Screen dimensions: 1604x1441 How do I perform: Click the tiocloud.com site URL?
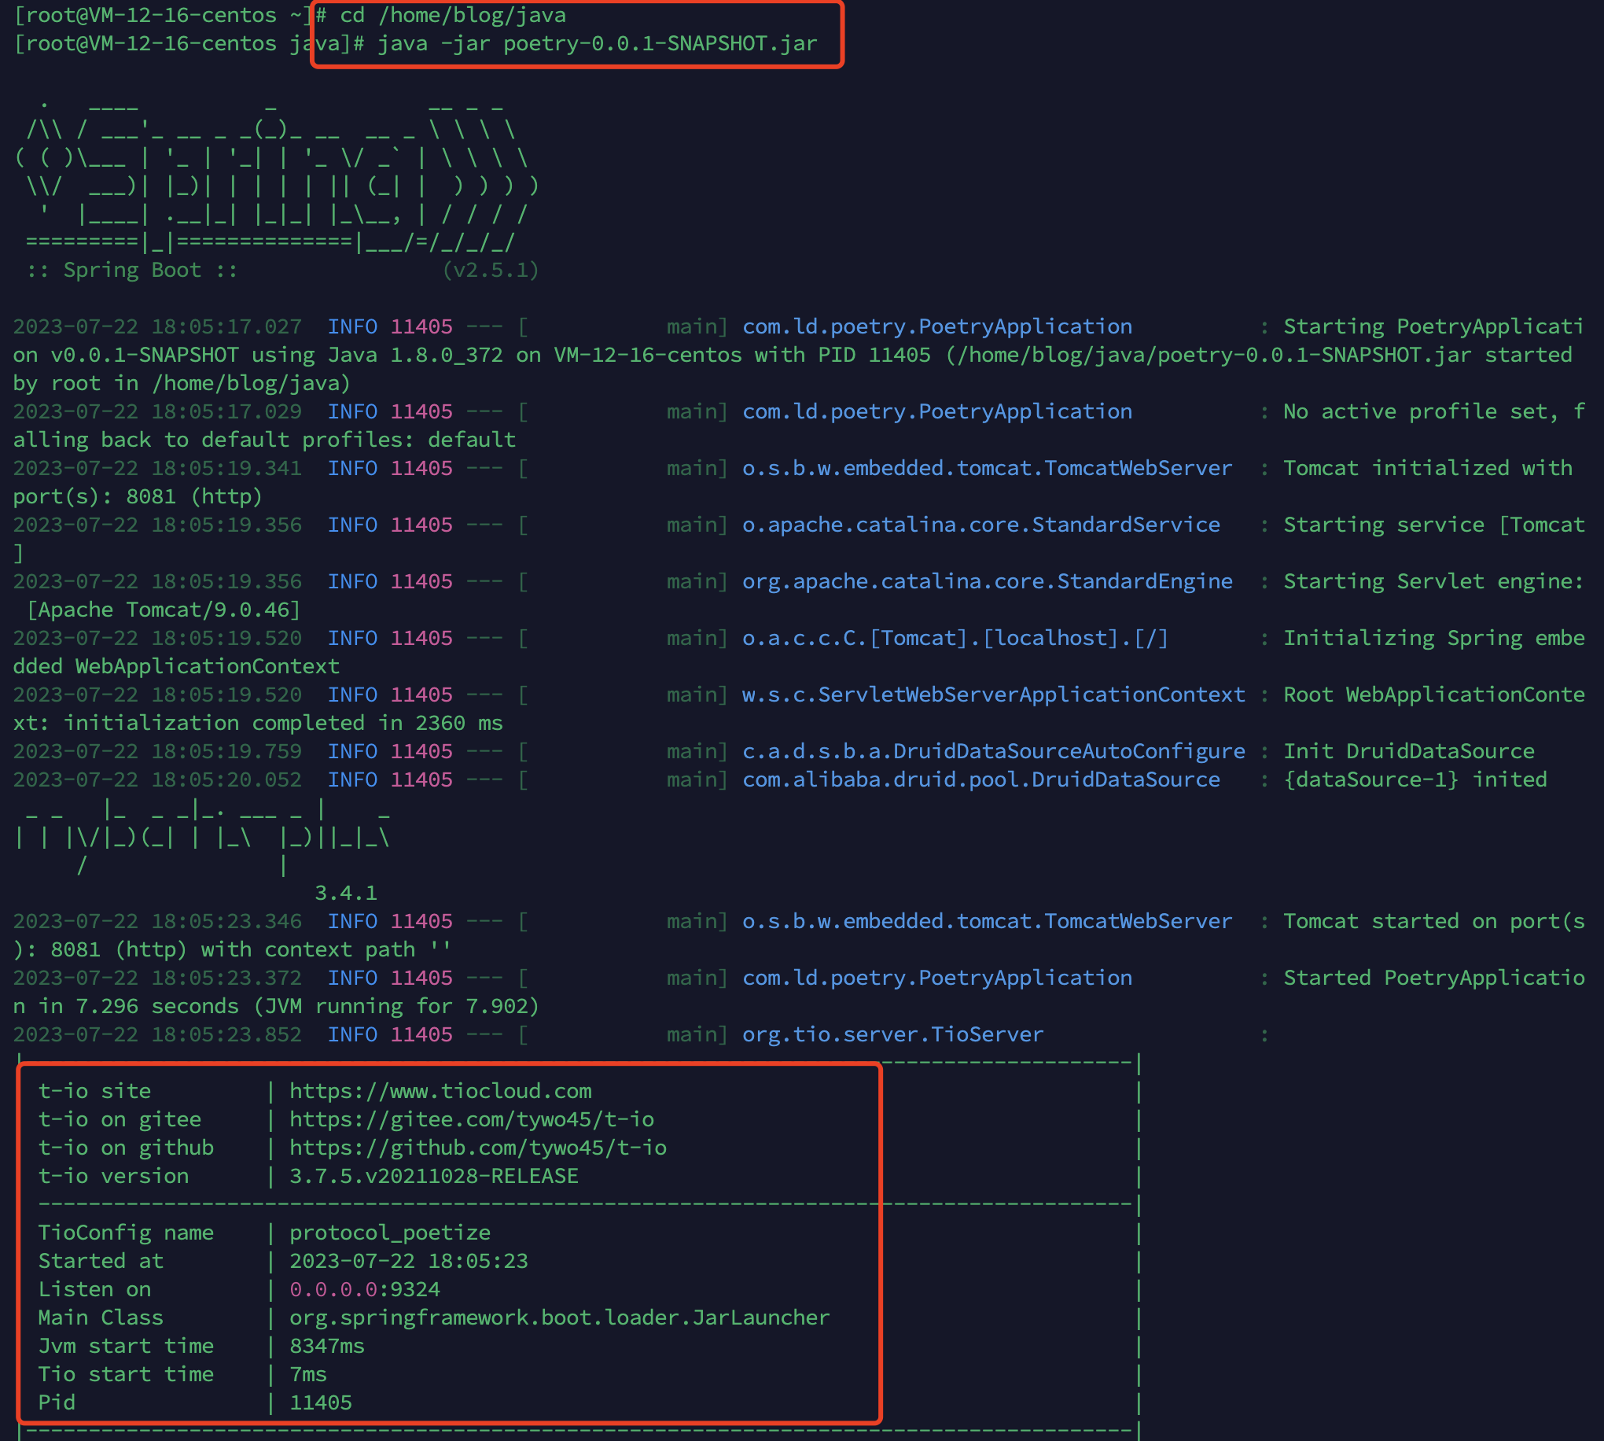(x=440, y=1091)
